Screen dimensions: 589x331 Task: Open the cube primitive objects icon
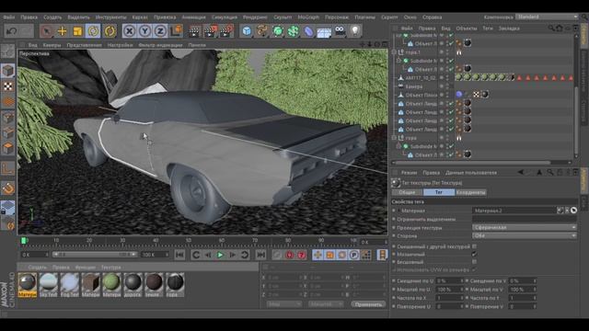(247, 30)
